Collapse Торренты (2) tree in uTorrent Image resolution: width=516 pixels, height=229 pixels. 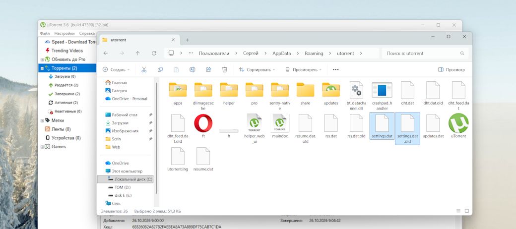(42, 68)
